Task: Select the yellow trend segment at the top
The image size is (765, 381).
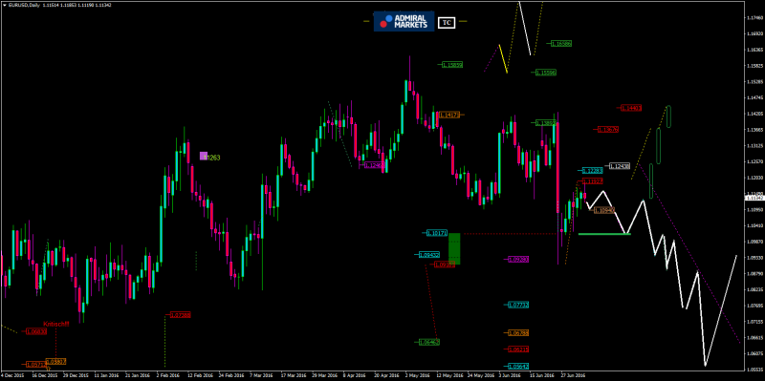Action: pos(503,59)
